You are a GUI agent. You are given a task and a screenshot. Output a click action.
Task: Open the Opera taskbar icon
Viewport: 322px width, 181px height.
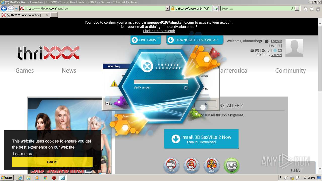click(54, 178)
